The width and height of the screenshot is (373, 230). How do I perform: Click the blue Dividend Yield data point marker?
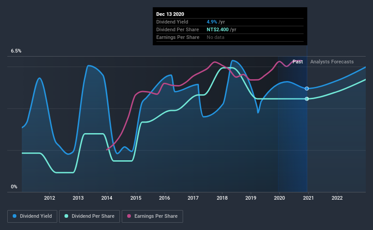click(x=307, y=88)
